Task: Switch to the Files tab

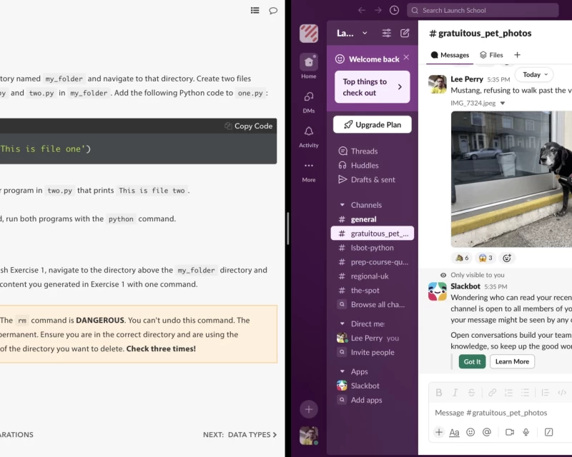Action: click(491, 55)
